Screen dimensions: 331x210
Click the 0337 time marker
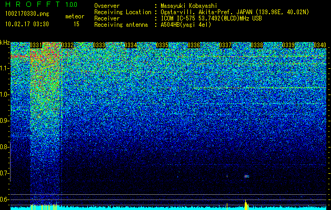[225, 45]
